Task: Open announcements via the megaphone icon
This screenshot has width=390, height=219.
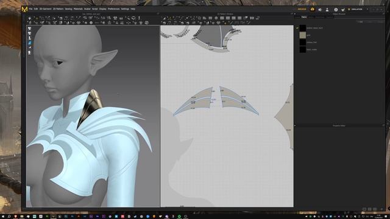Action: tap(320, 10)
